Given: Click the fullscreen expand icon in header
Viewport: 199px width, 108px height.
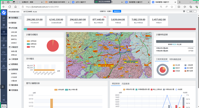Looking at the screenshot, I should [184, 11].
